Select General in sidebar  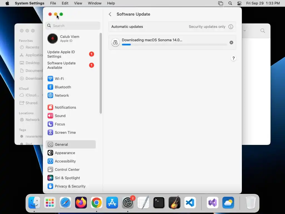[70, 145]
